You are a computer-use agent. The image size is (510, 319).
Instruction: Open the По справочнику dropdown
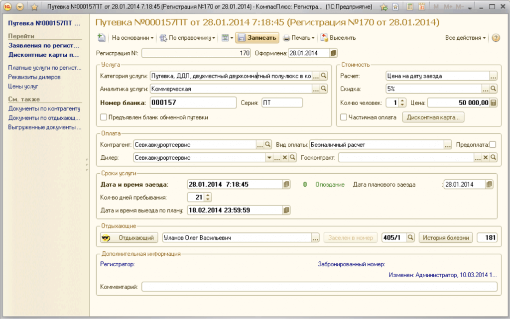tap(188, 38)
